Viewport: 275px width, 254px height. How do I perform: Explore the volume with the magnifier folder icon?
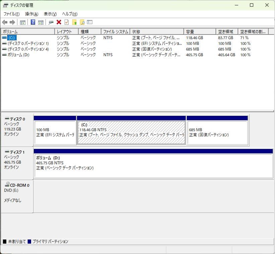(83, 22)
